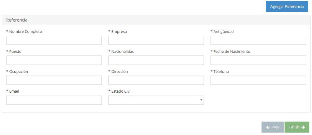Focus the Télefono input box

pyautogui.click(x=258, y=80)
